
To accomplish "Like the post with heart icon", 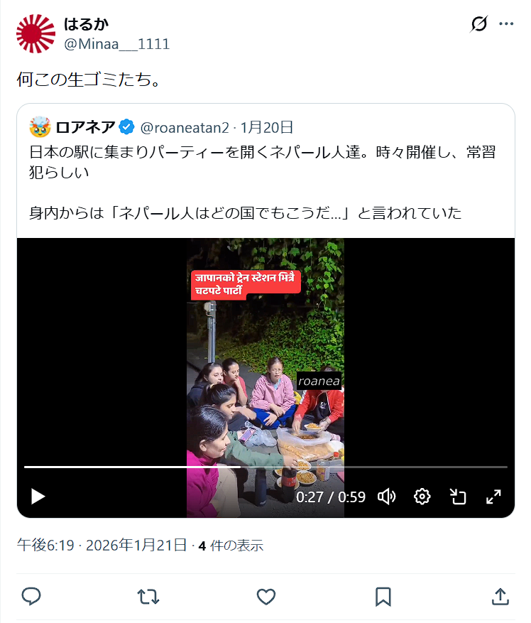I will pyautogui.click(x=265, y=597).
